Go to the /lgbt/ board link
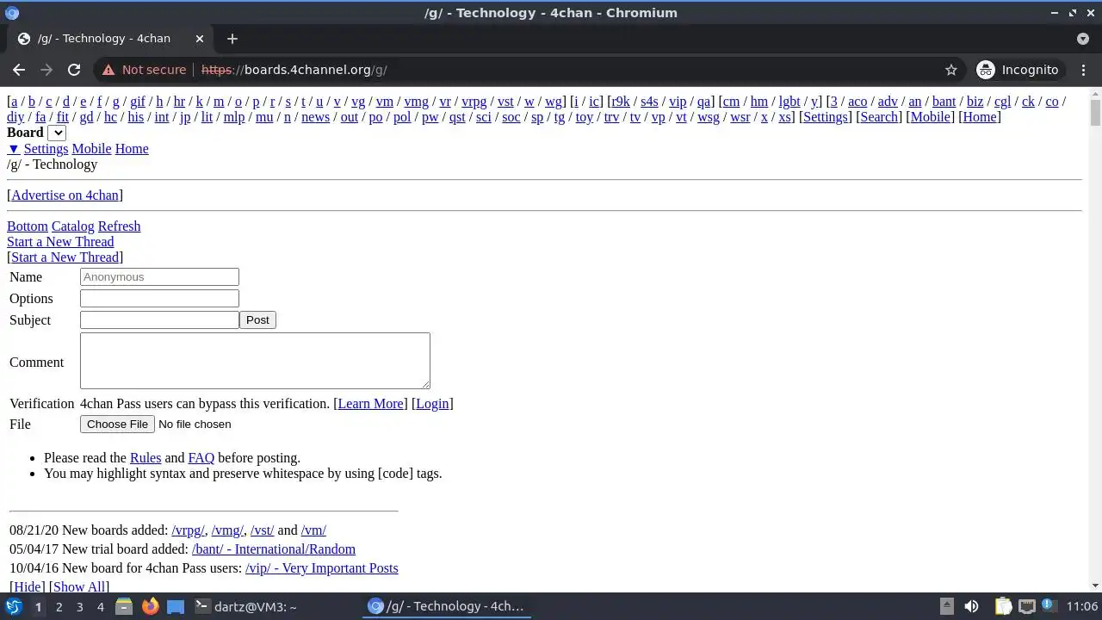The height and width of the screenshot is (620, 1102). (x=789, y=102)
